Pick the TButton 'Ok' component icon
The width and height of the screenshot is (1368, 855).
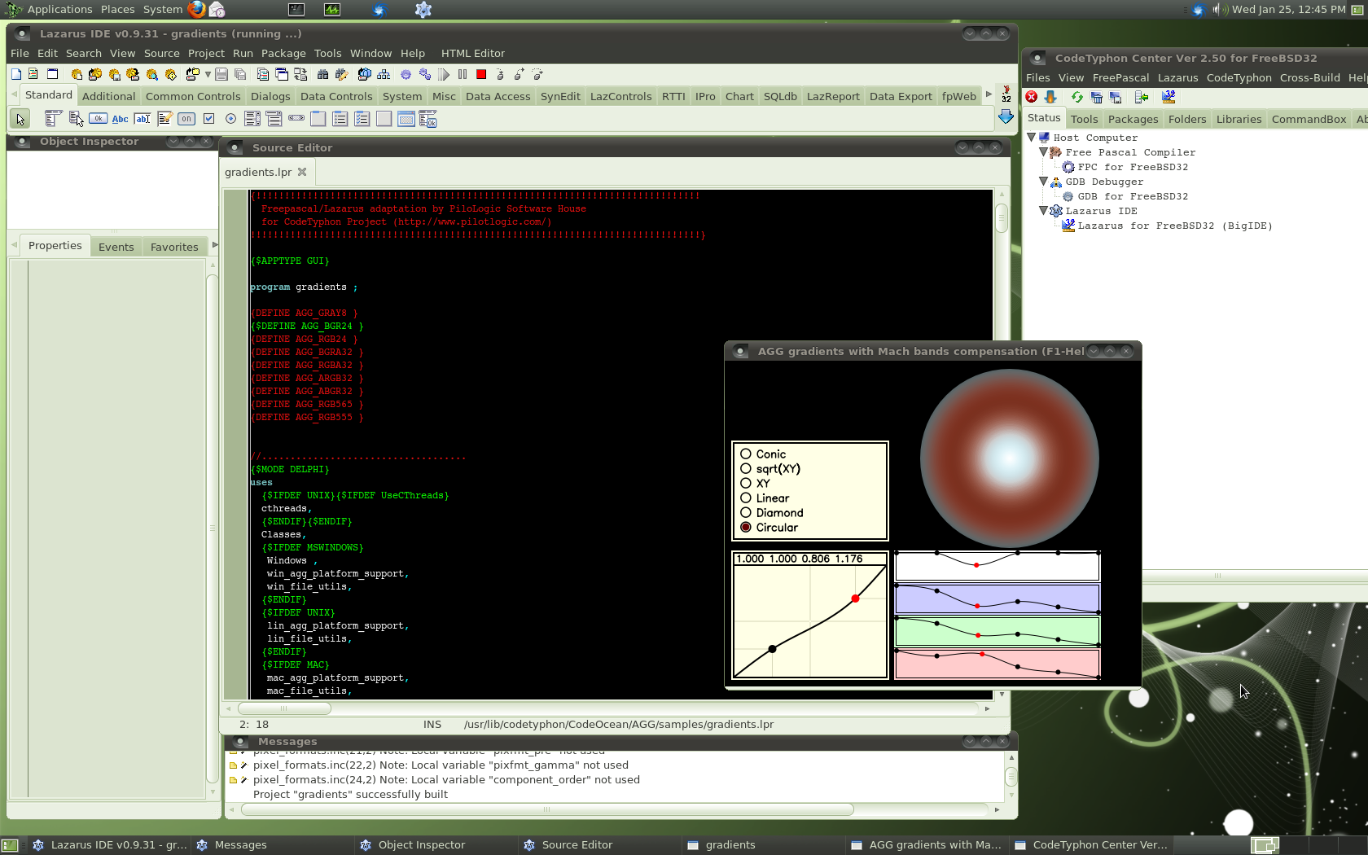click(x=98, y=119)
